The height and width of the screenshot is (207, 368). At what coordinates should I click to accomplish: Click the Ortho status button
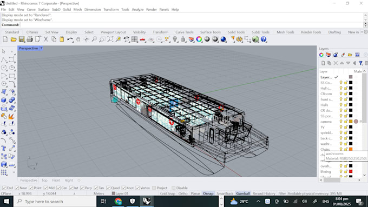(x=183, y=193)
